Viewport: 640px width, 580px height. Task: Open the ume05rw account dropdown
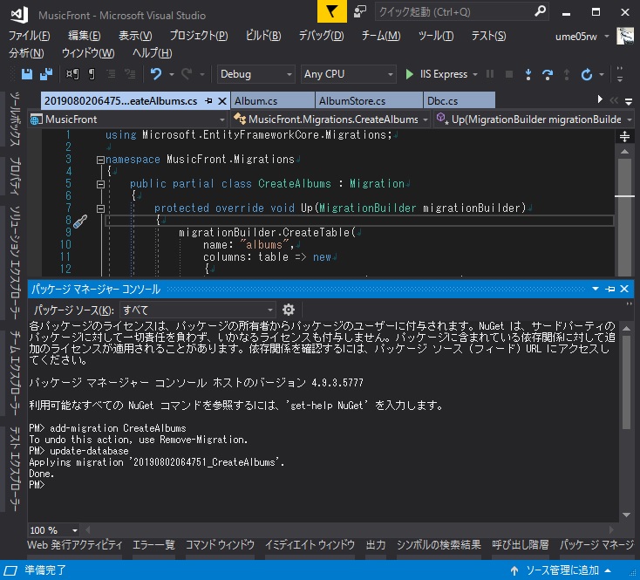607,37
